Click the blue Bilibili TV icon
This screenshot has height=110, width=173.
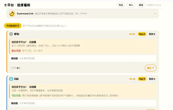tap(11, 79)
